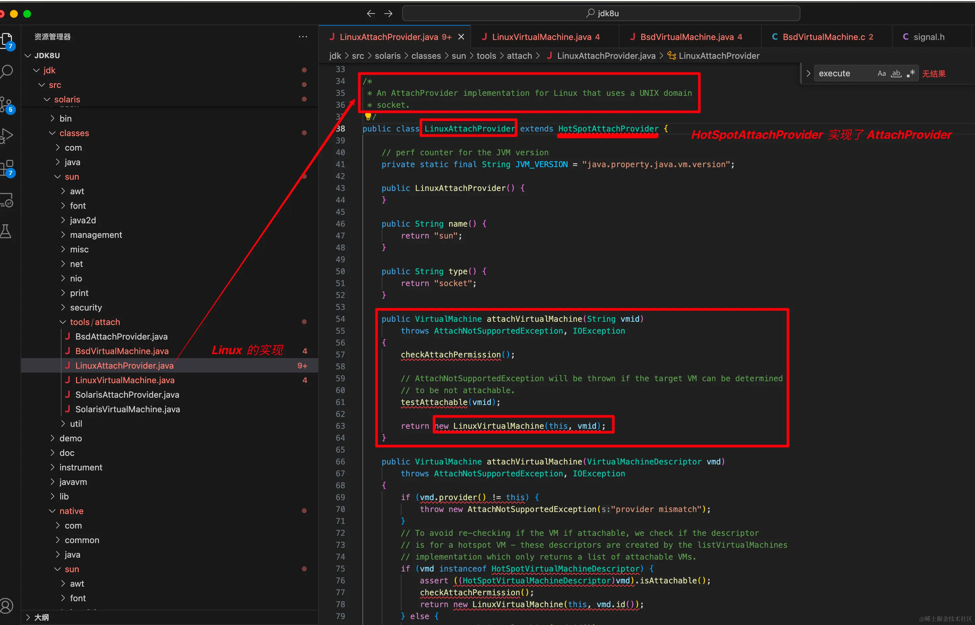Viewport: 975px width, 625px height.
Task: Switch to BsdVirtualMachine.c tab
Action: click(x=824, y=37)
